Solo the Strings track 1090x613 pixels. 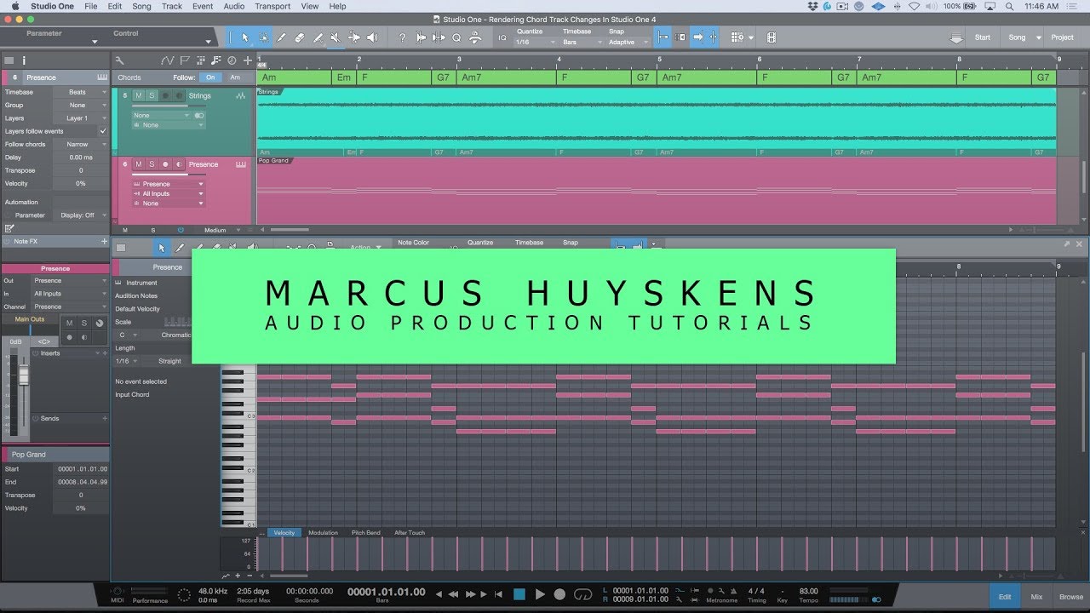(152, 95)
